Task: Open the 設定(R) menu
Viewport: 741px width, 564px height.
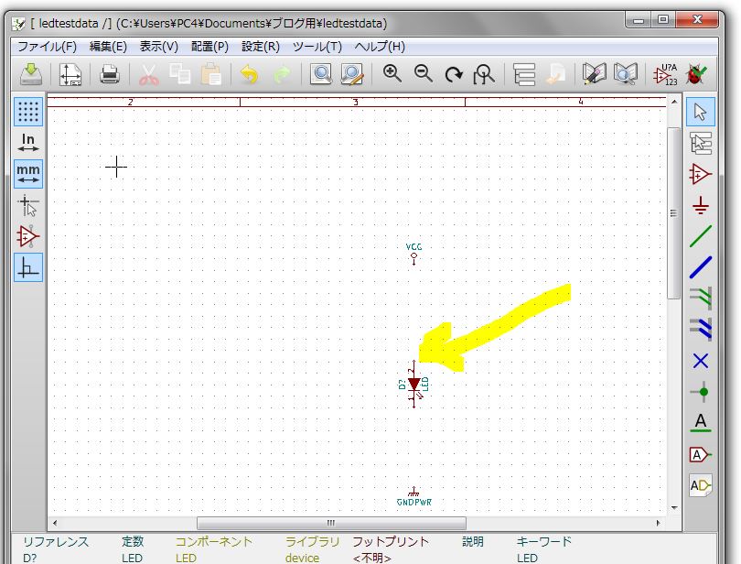Action: click(261, 47)
